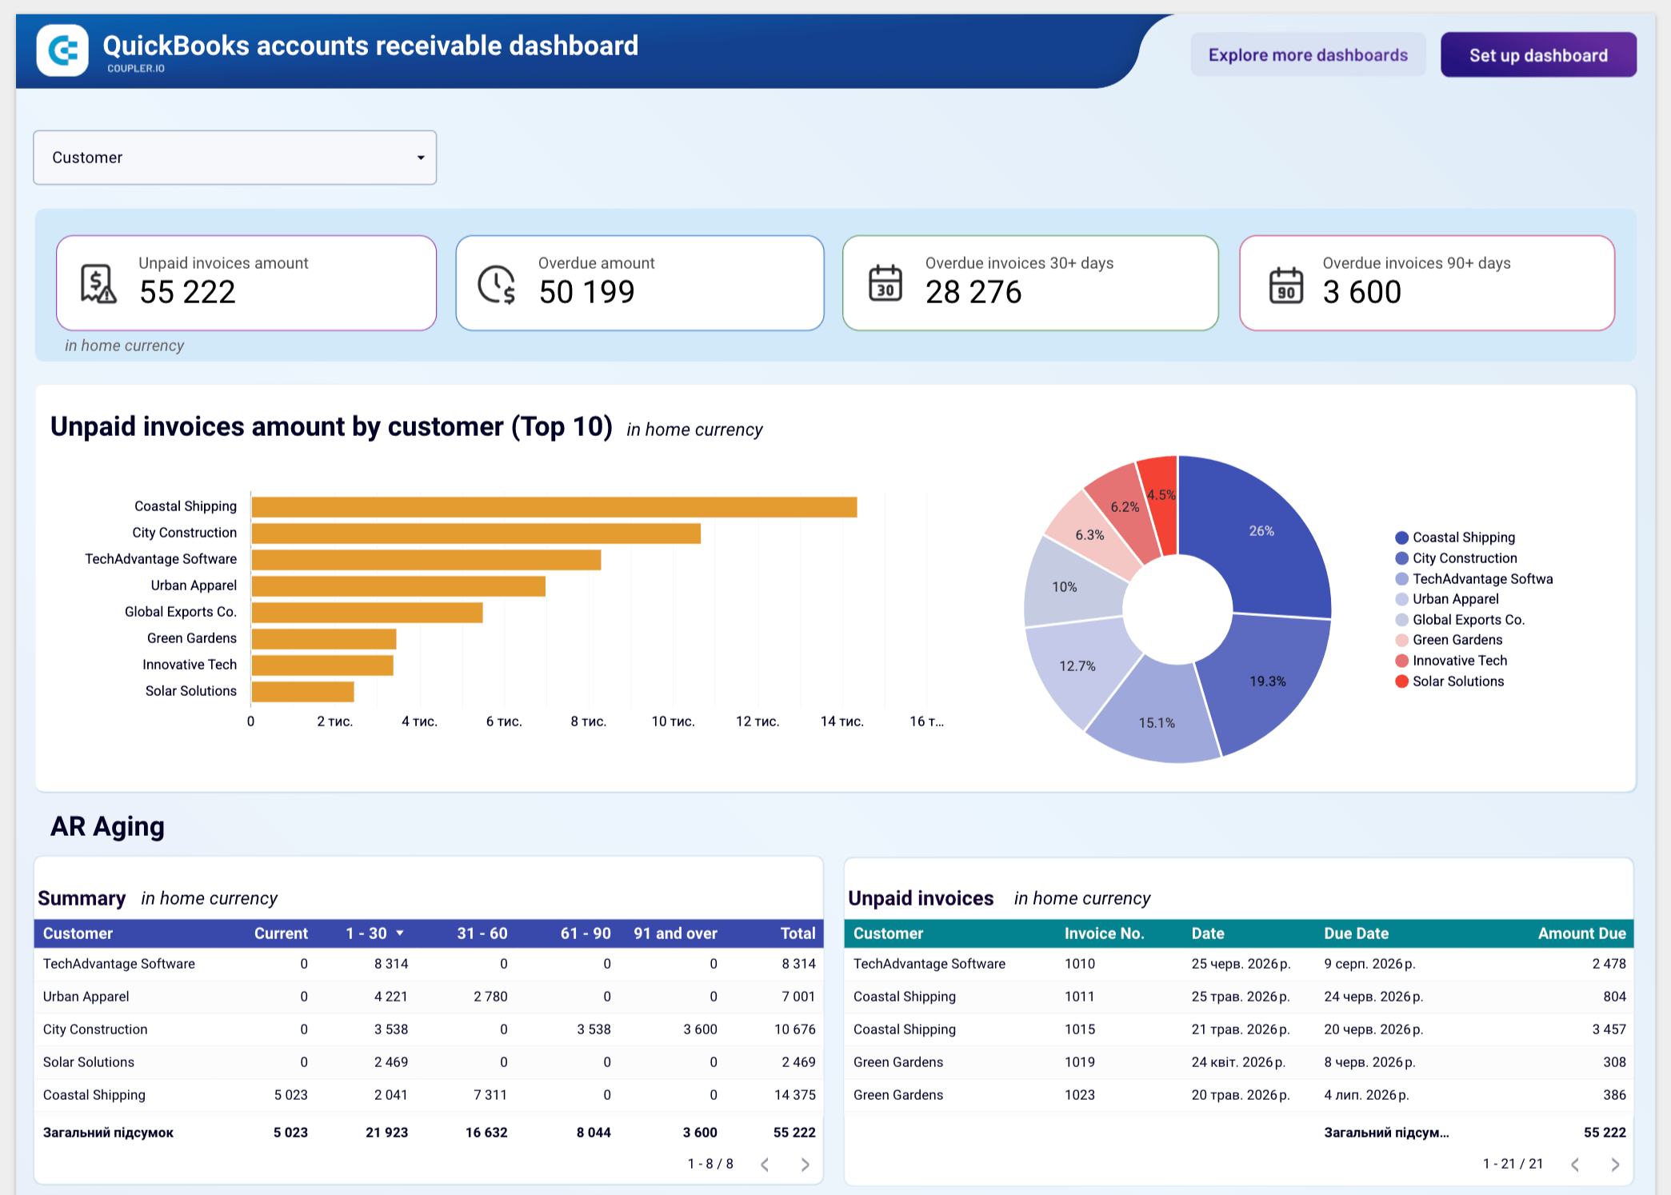1671x1195 pixels.
Task: Sort Summary table by 31 - 60 column
Action: tap(482, 933)
